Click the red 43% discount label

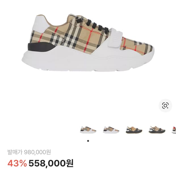pyautogui.click(x=17, y=163)
